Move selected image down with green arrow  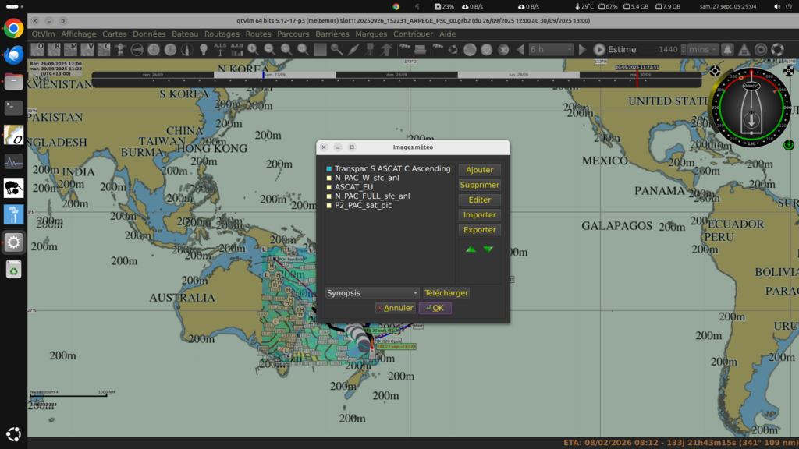click(x=488, y=249)
